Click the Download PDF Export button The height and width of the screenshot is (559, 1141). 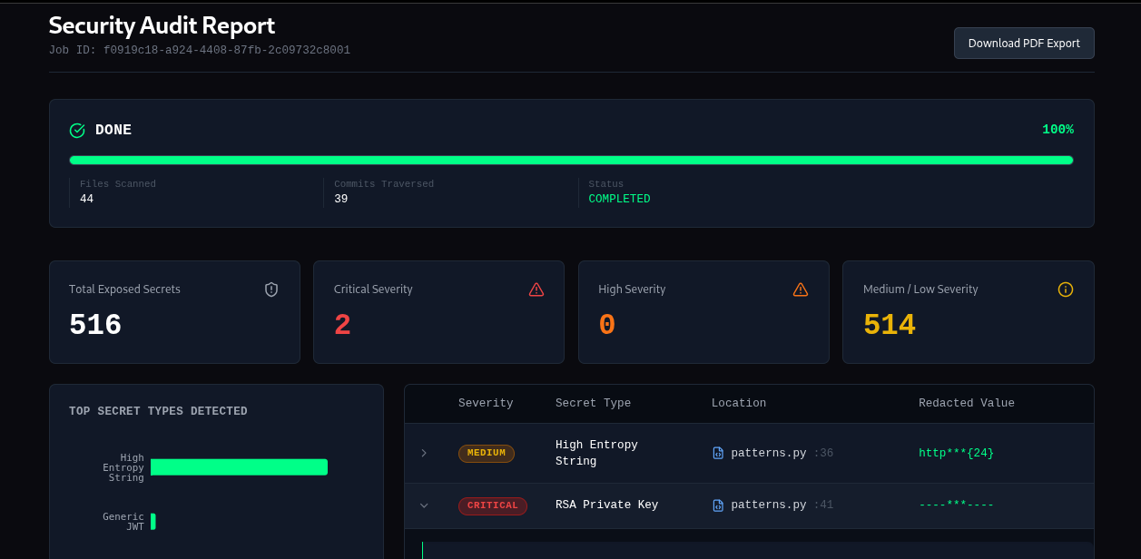coord(1024,43)
